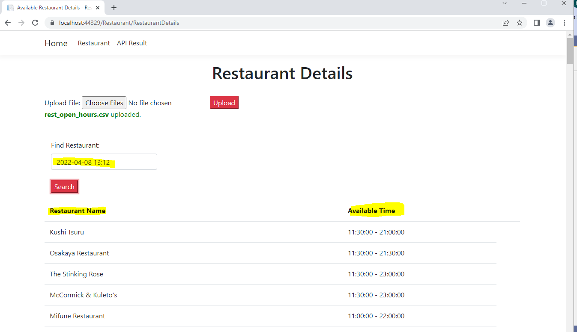Open the Chrome three-dot menu

tap(565, 23)
